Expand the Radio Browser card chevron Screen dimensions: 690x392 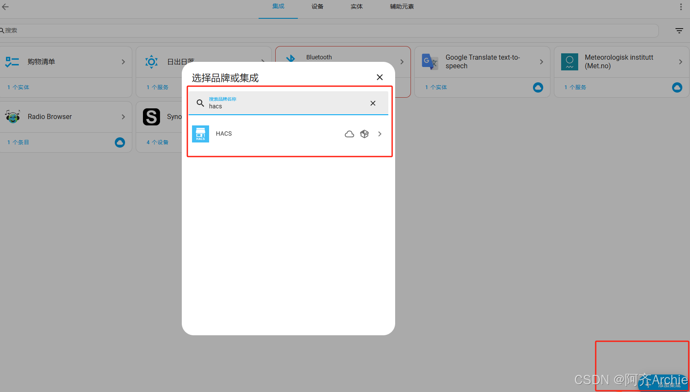[x=123, y=117]
